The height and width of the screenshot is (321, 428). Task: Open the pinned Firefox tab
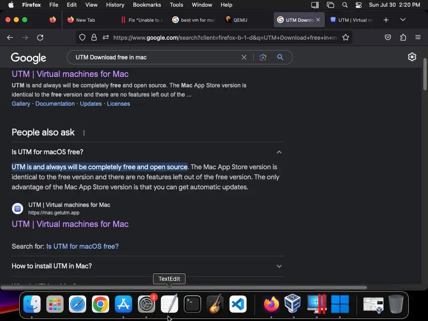pos(53,20)
